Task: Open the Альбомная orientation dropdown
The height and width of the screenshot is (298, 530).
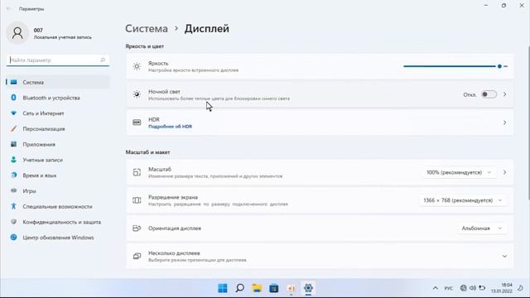Action: 482,228
